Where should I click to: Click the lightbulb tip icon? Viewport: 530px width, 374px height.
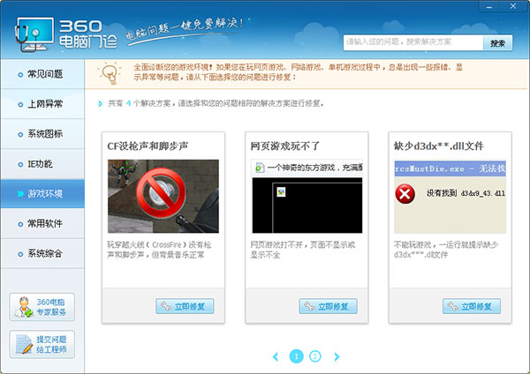[110, 72]
